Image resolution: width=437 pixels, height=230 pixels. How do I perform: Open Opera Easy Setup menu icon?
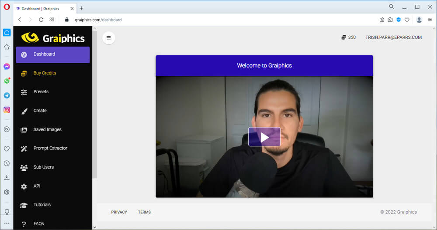point(430,20)
